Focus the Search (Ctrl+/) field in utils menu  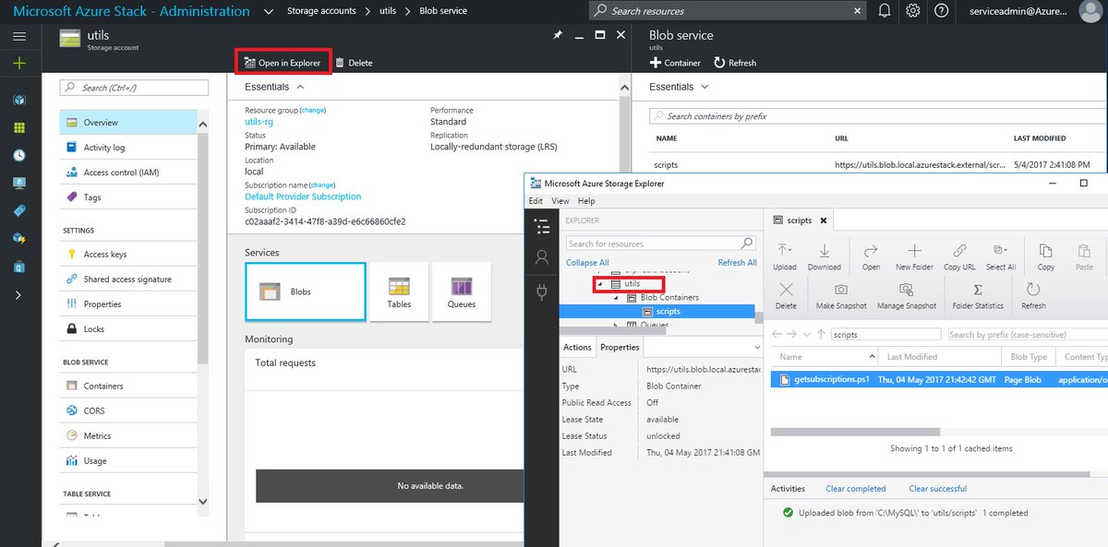[134, 88]
